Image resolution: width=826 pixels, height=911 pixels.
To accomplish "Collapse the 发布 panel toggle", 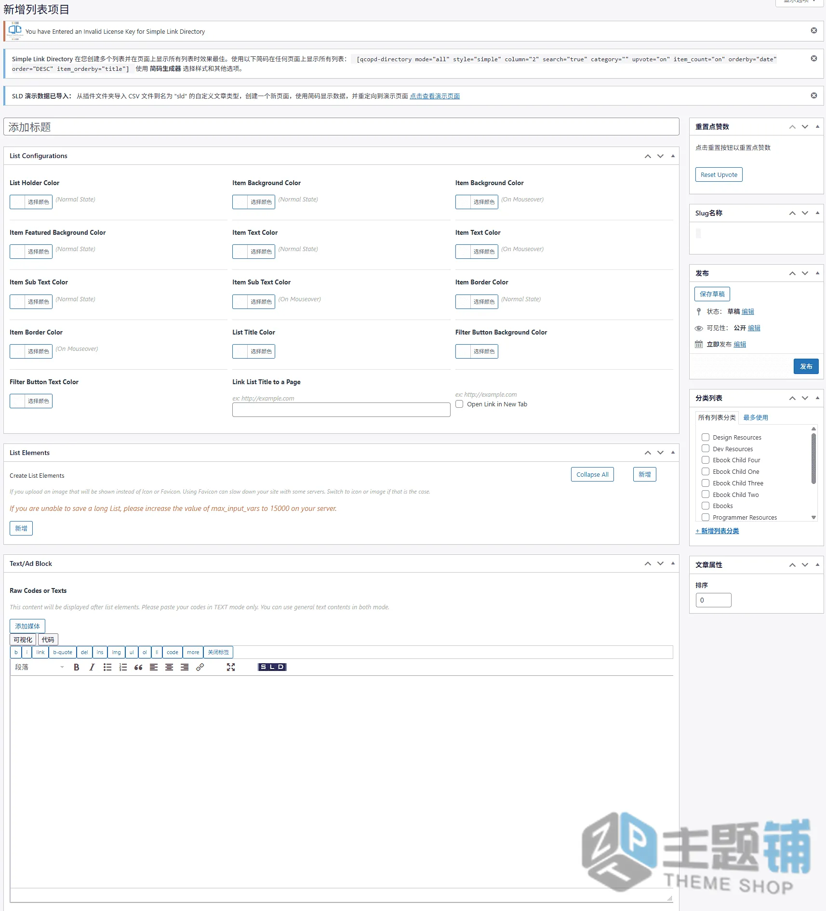I will point(817,273).
